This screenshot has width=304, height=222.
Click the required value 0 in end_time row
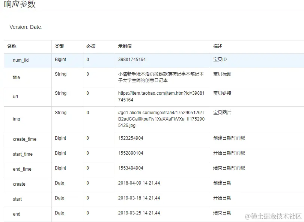tap(87, 168)
